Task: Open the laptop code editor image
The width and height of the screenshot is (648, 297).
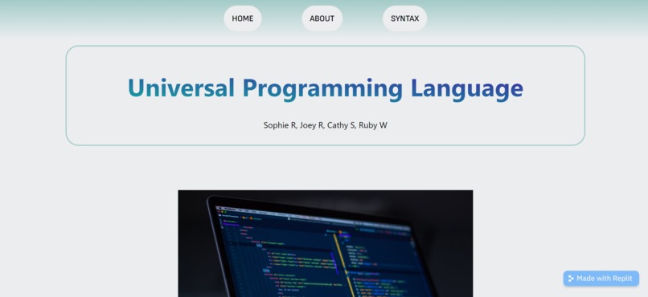Action: tap(326, 243)
